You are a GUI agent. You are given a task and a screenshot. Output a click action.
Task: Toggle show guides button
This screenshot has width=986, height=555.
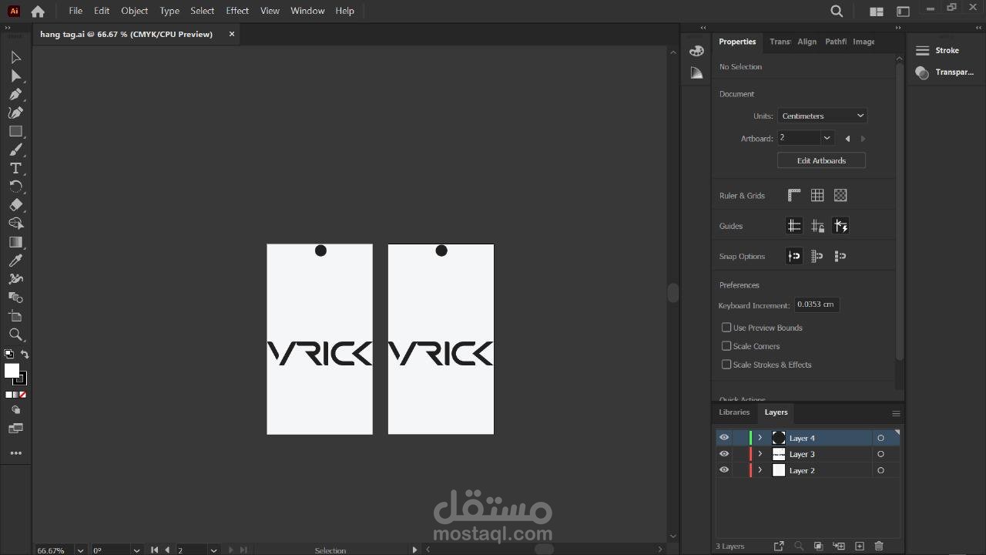point(794,226)
